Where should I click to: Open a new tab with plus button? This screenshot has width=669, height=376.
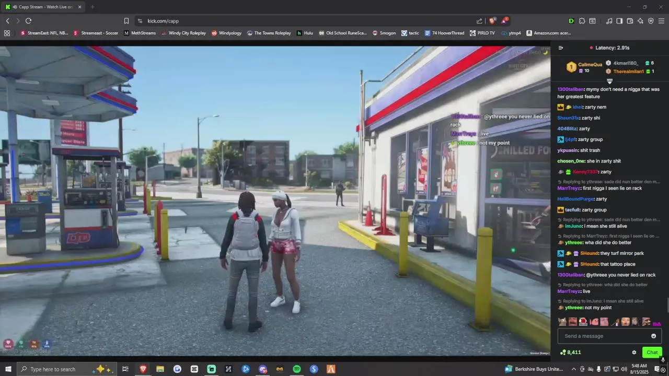tap(93, 7)
